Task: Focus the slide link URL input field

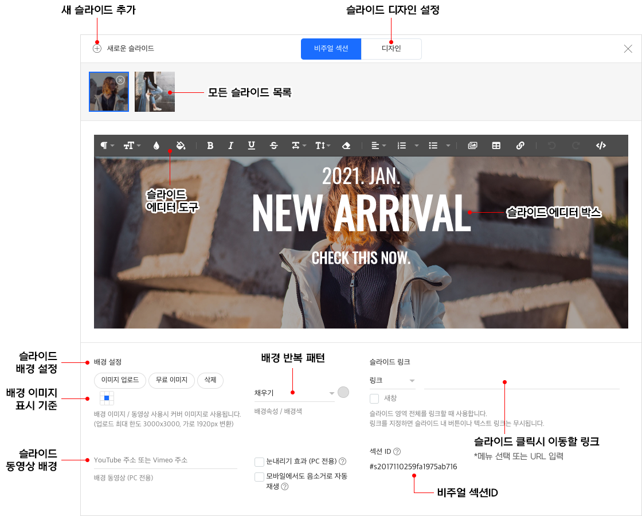Action: tap(522, 381)
